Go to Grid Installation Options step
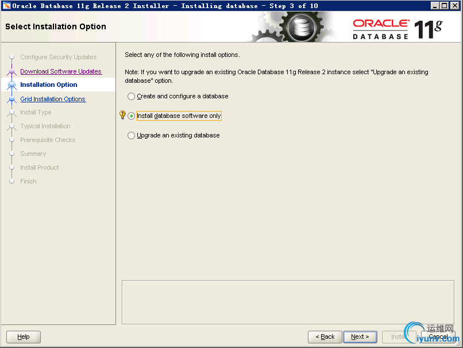 (x=53, y=99)
